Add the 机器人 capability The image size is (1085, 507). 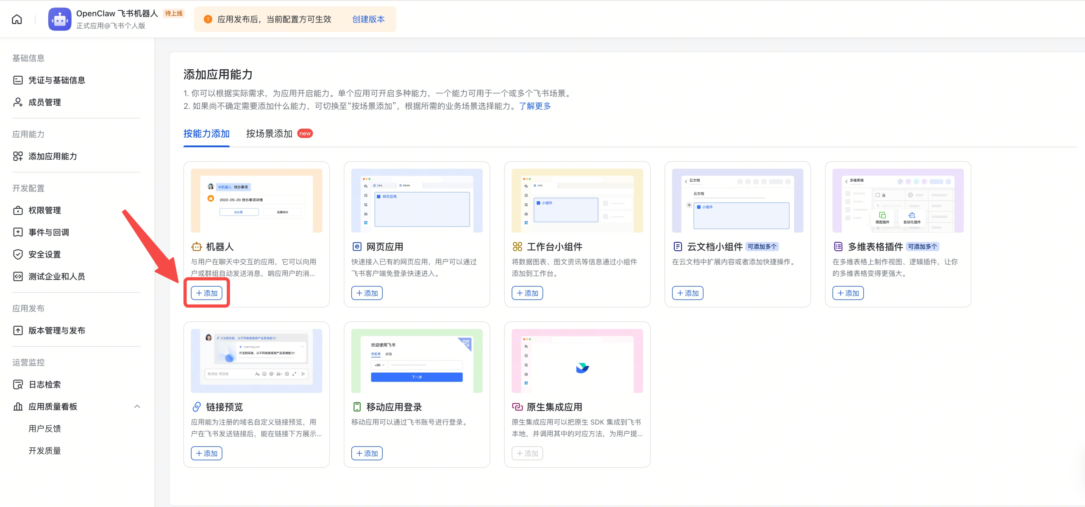coord(206,293)
